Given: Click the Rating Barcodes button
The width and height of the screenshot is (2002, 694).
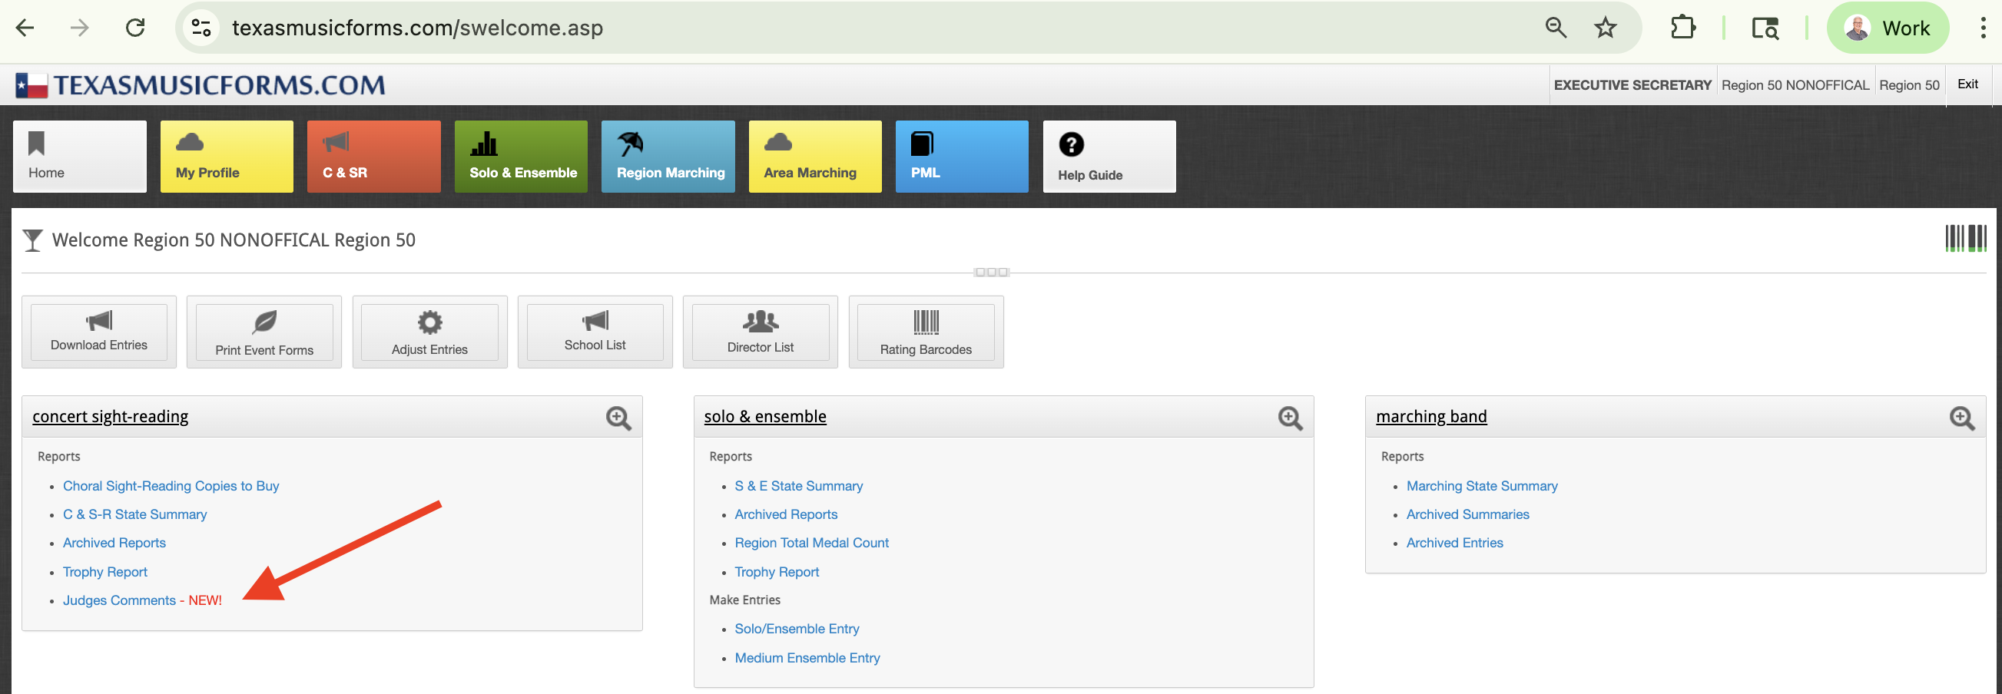Looking at the screenshot, I should [926, 332].
